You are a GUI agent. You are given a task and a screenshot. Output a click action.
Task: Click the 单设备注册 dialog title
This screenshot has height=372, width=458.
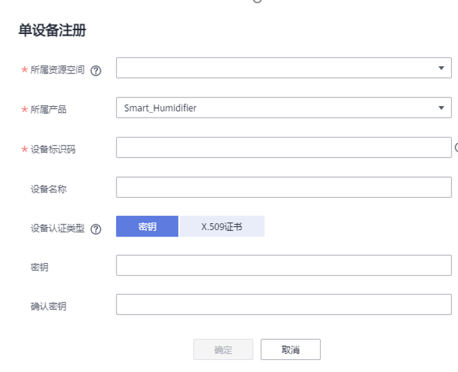52,31
